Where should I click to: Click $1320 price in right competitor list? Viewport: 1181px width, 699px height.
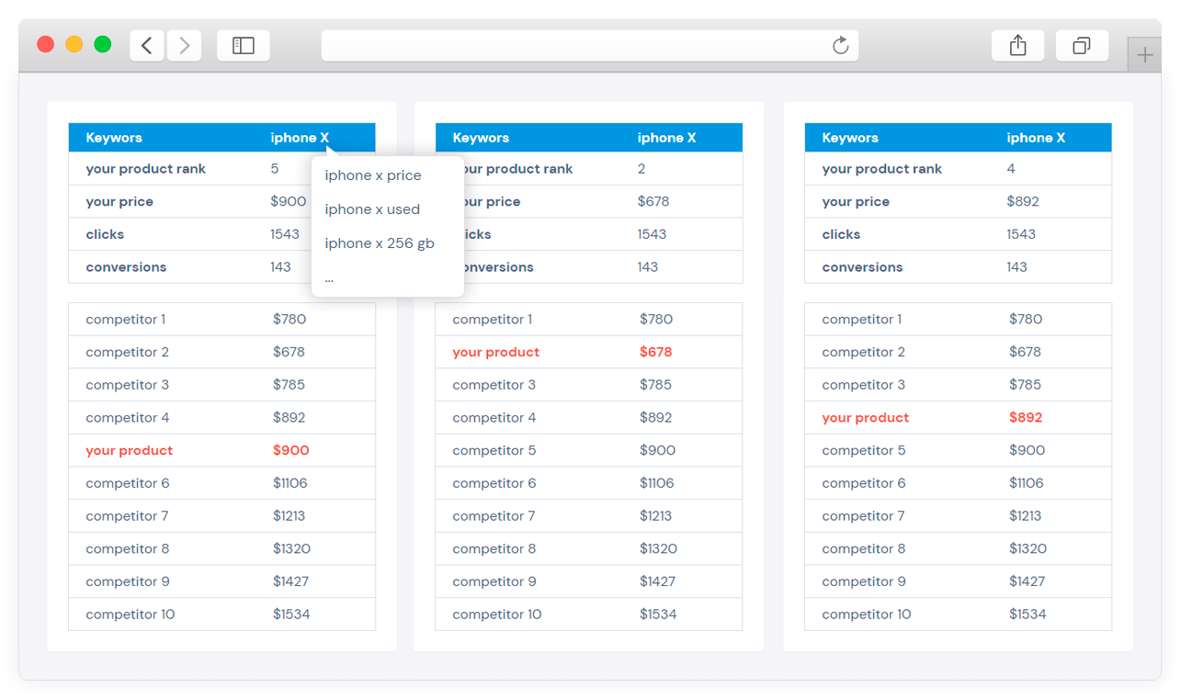[x=1028, y=548]
